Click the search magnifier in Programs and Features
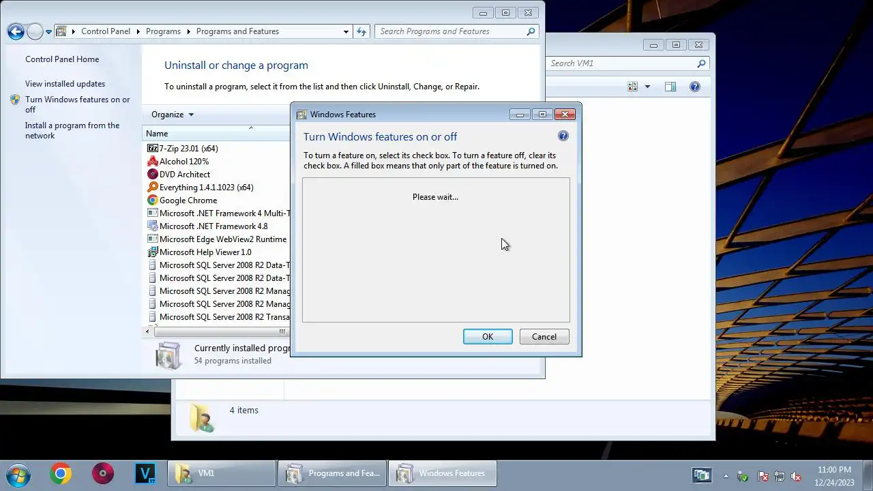The height and width of the screenshot is (491, 873). click(x=531, y=31)
